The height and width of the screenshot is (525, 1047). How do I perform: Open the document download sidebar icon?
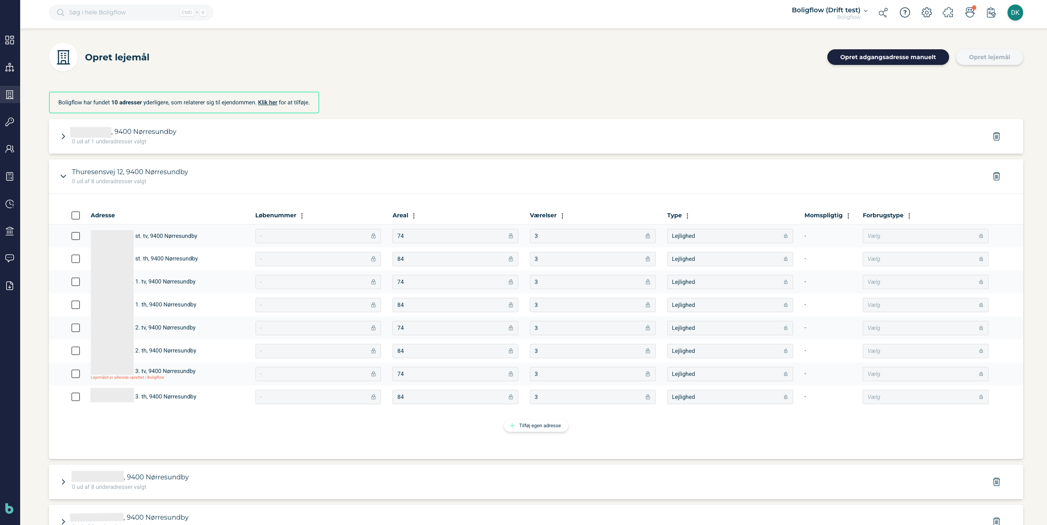point(10,286)
